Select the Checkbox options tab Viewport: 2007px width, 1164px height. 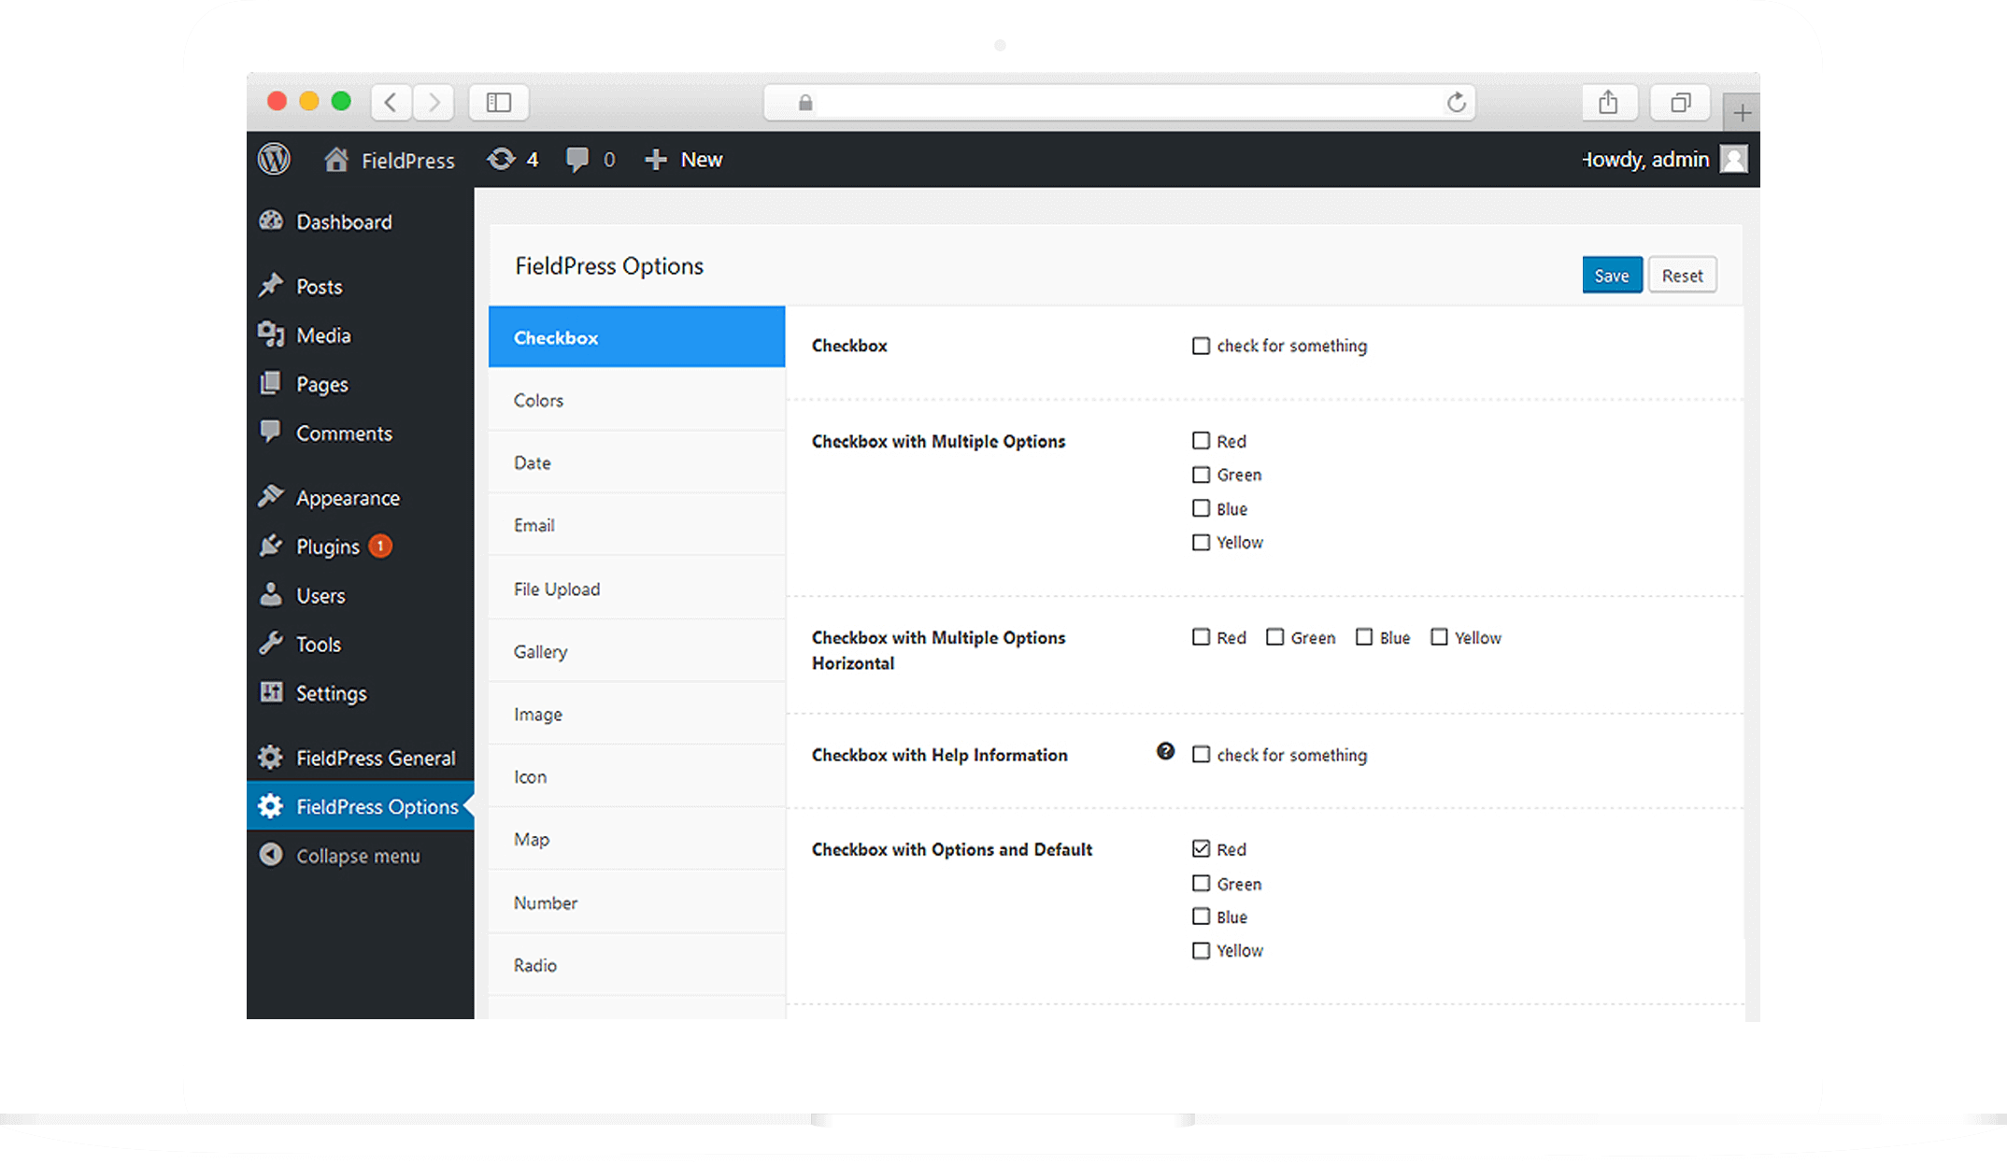636,337
